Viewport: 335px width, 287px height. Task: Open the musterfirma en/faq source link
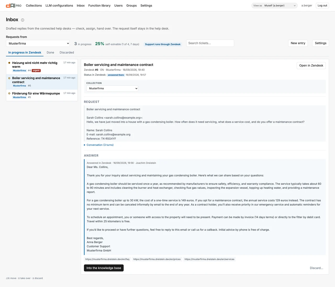(107, 259)
